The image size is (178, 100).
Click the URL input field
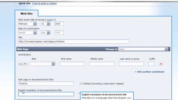coord(74,41)
